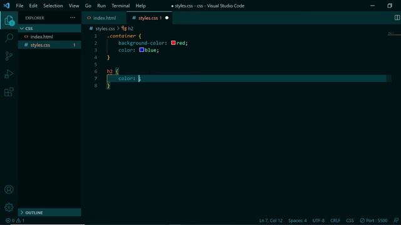Open Explorer more actions ellipsis
This screenshot has width=401, height=225.
[x=73, y=17]
